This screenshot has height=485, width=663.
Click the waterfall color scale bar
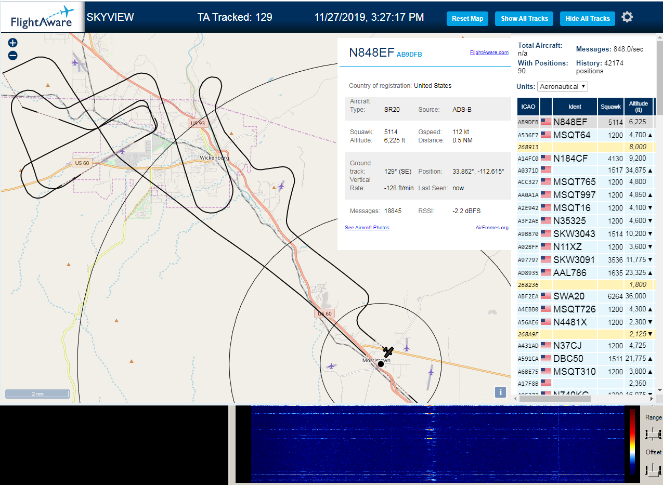point(632,441)
